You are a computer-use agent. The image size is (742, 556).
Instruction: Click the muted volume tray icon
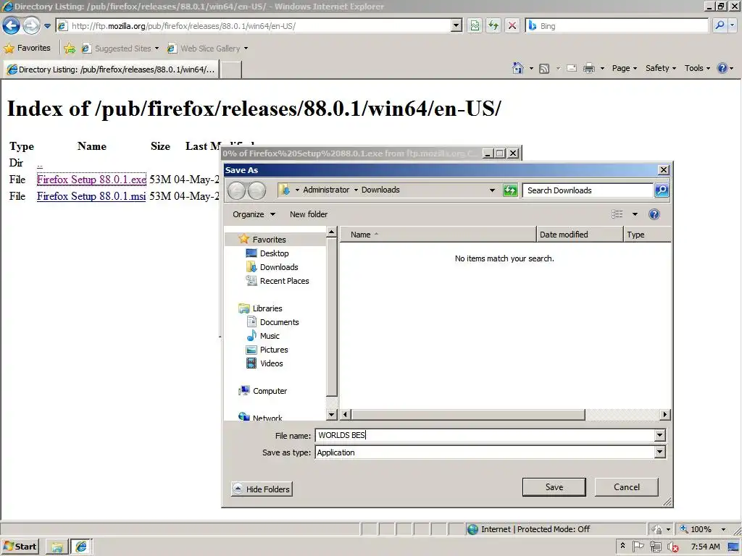(672, 547)
